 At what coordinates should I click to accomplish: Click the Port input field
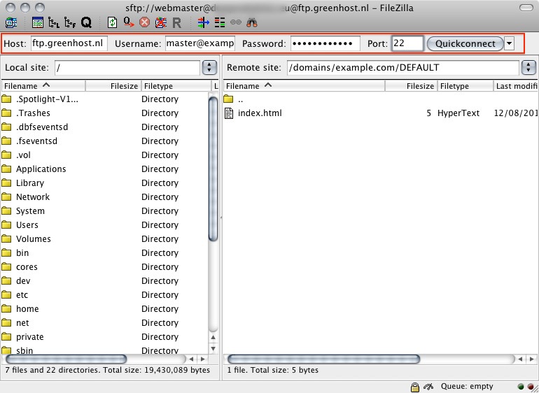[x=407, y=43]
